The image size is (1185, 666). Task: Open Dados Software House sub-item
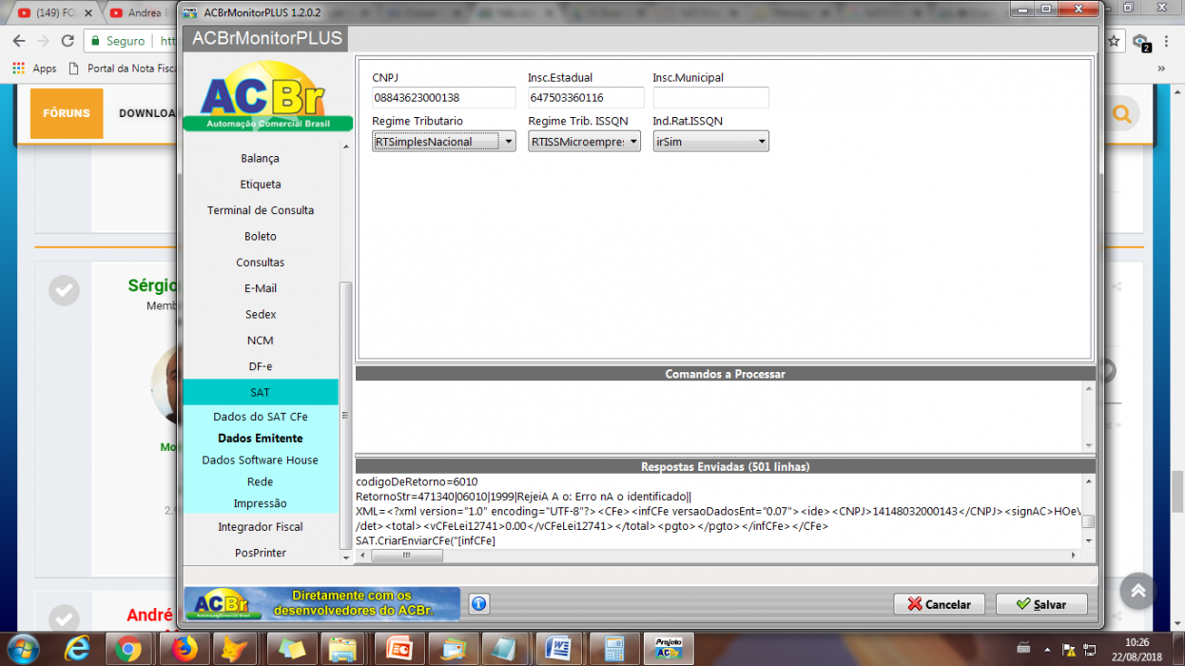pyautogui.click(x=261, y=460)
